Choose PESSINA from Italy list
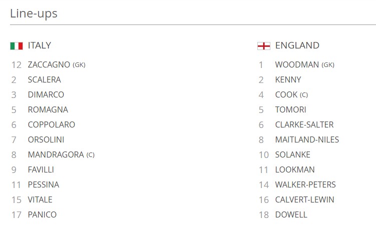This screenshot has width=376, height=225. coord(44,184)
